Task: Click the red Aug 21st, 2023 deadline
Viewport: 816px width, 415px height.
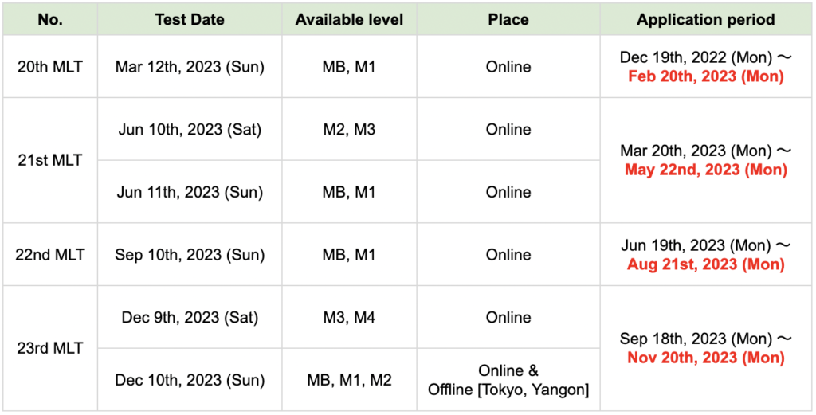Action: 706,264
